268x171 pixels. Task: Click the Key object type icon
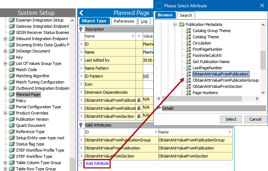(12, 57)
